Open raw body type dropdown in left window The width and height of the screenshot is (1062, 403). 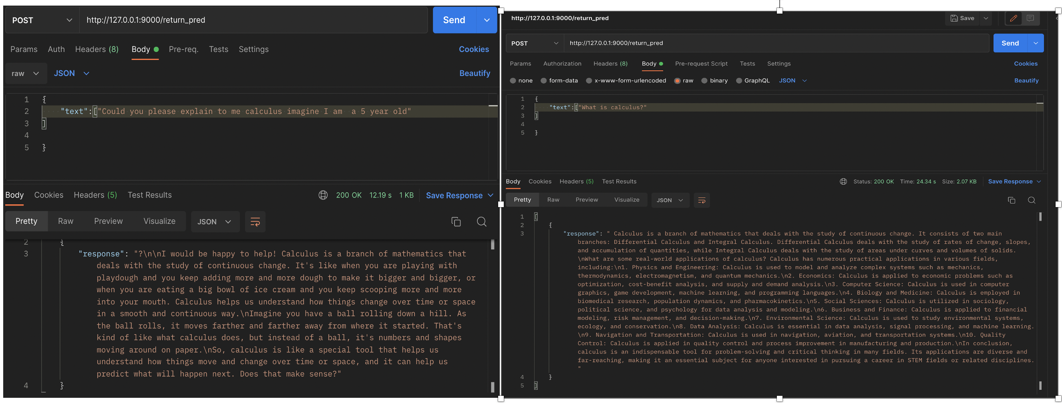pyautogui.click(x=26, y=73)
